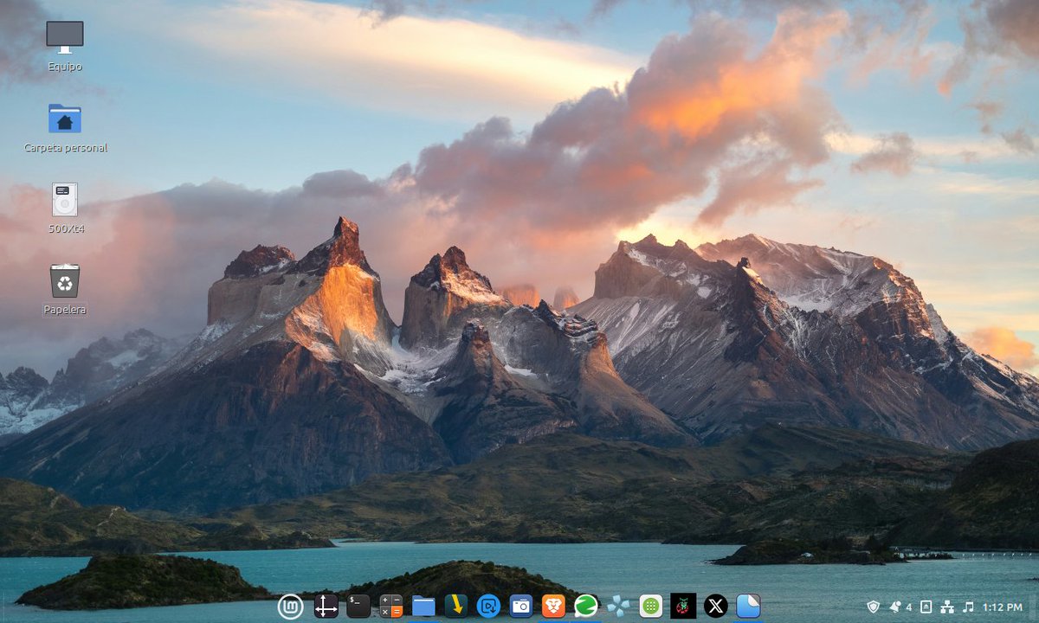Click the firewall shield tray icon

pyautogui.click(x=874, y=607)
